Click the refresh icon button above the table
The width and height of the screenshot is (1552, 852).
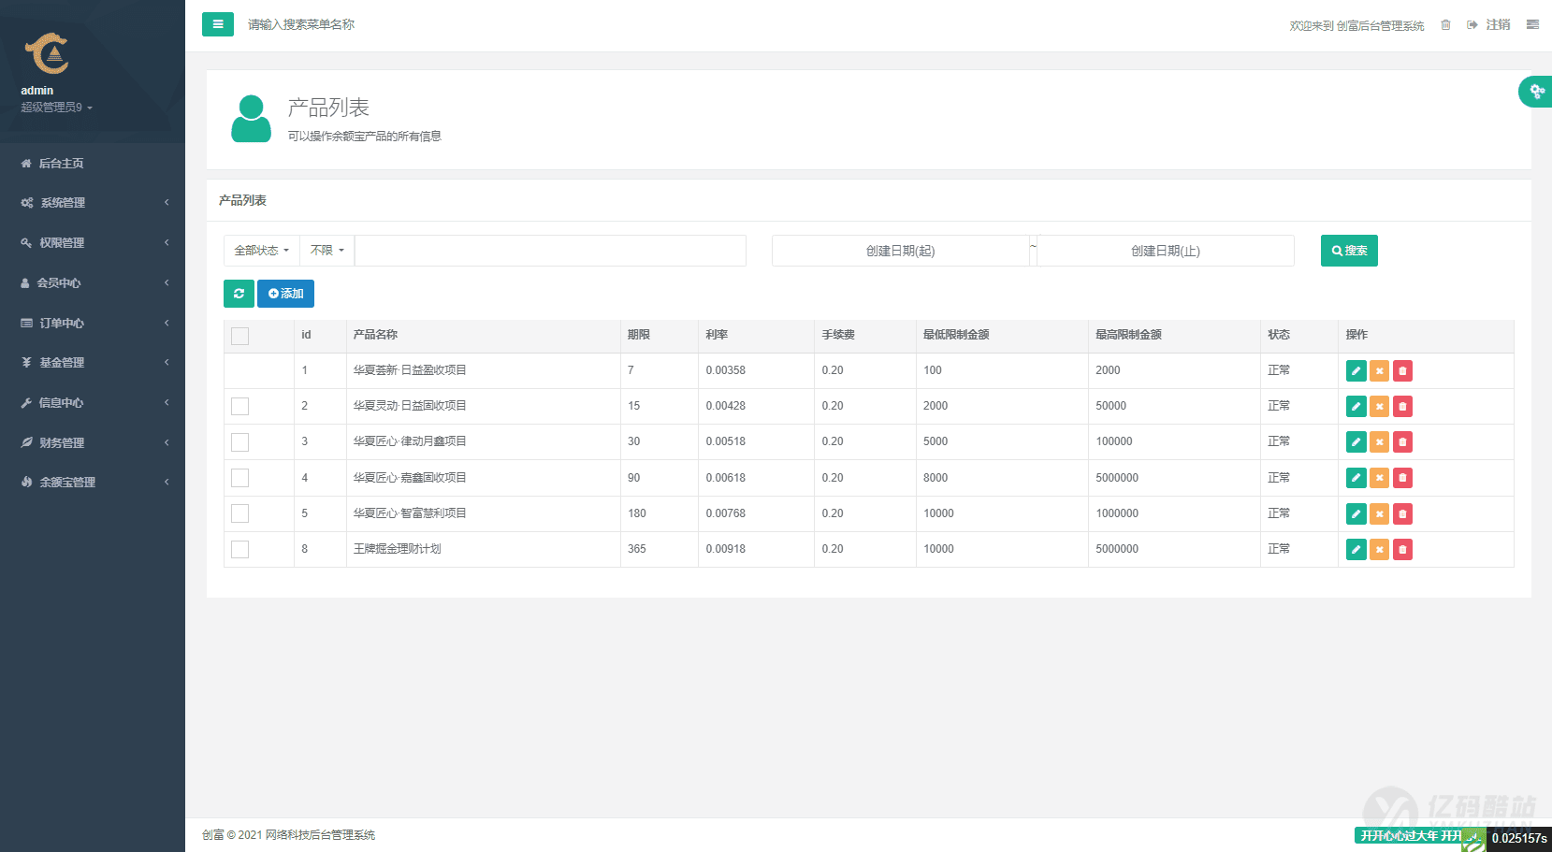pos(239,294)
